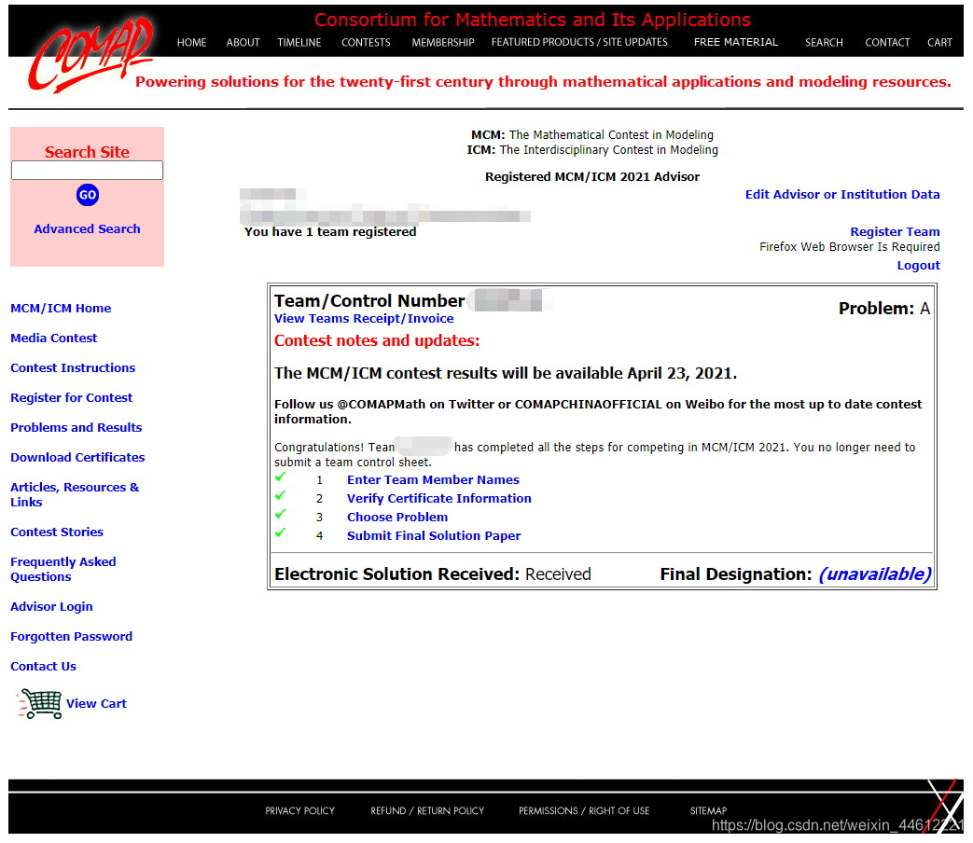Click the green checkmark beside Verify Certificate Information
The height and width of the screenshot is (843, 973).
point(281,495)
